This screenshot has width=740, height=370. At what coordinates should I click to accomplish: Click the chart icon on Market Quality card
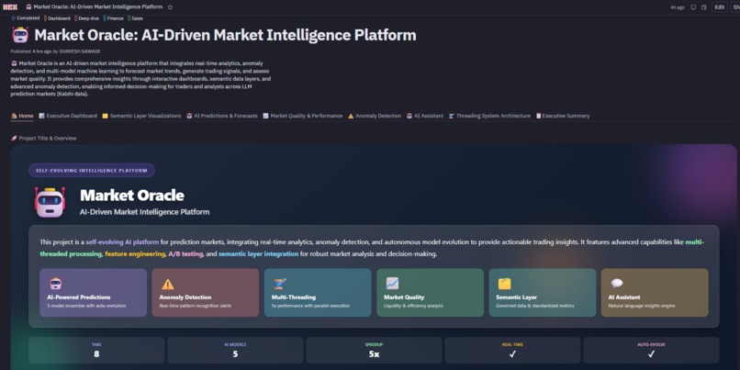click(392, 283)
